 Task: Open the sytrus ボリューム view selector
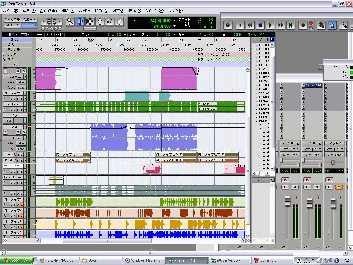coord(15,138)
